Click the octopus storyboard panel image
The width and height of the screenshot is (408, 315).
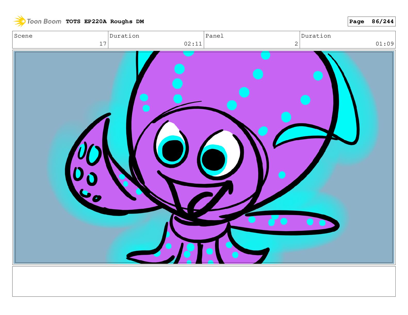[204, 157]
